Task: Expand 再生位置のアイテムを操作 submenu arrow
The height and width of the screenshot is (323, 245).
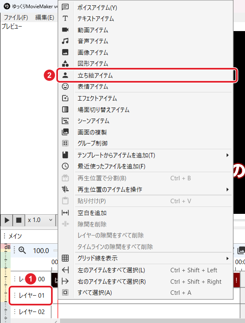Action: tap(227, 189)
